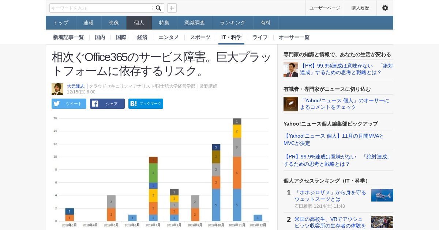This screenshot has width=439, height=230.
Task: Open settings via the gear icon
Action: [x=385, y=8]
